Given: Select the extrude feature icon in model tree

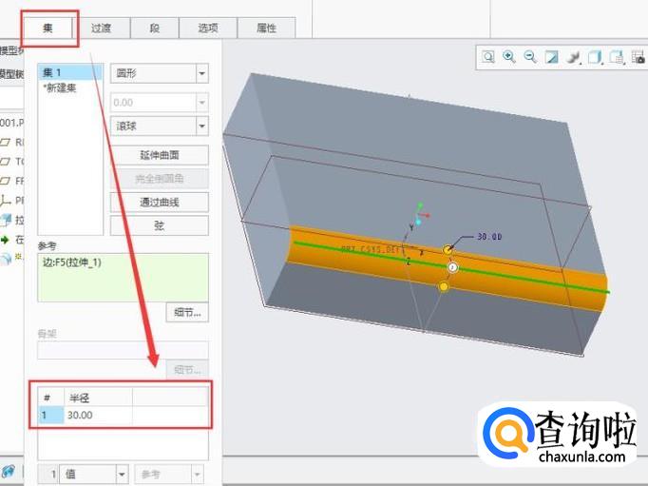Looking at the screenshot, I should [6, 220].
